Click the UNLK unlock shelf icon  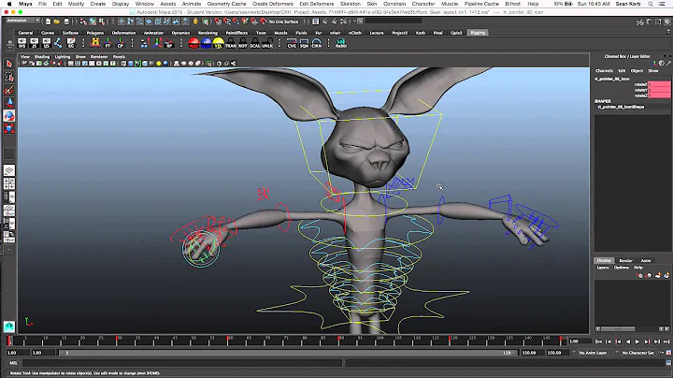(x=267, y=43)
